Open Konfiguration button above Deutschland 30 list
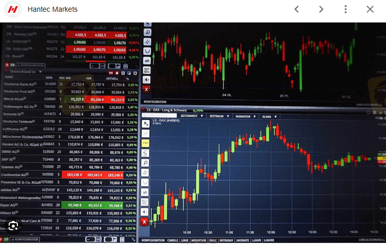The image size is (386, 244). 30,65
